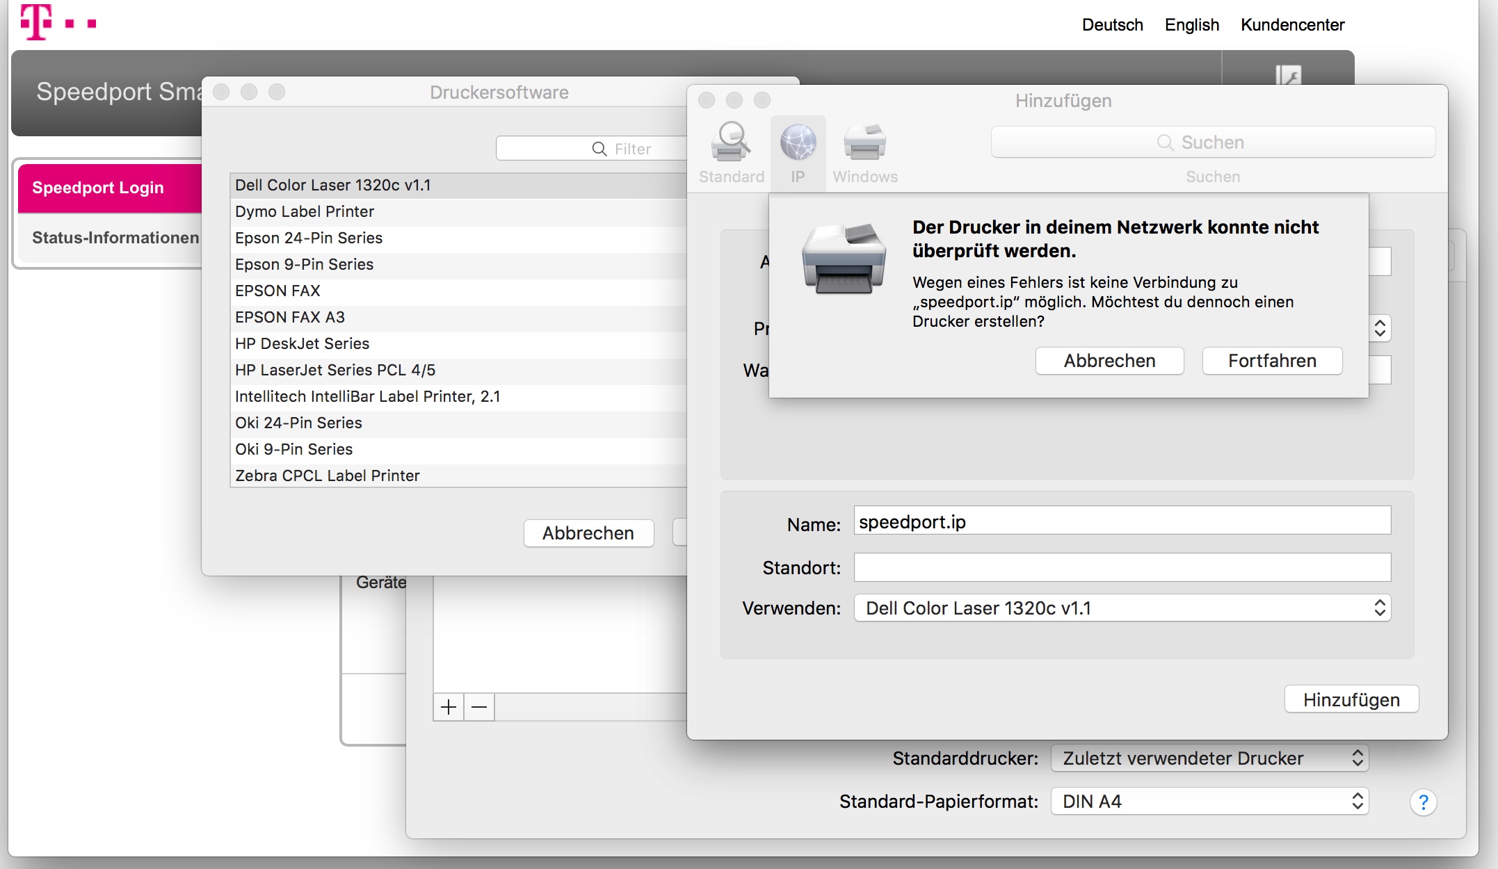Open the Verwenden driver dropdown
The width and height of the screenshot is (1498, 869).
pos(1122,608)
